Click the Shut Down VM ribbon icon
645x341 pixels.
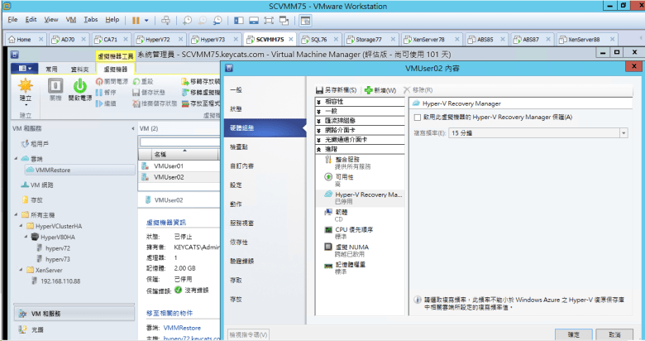pyautogui.click(x=55, y=86)
